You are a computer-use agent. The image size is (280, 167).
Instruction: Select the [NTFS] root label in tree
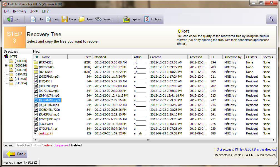[x=14, y=57]
